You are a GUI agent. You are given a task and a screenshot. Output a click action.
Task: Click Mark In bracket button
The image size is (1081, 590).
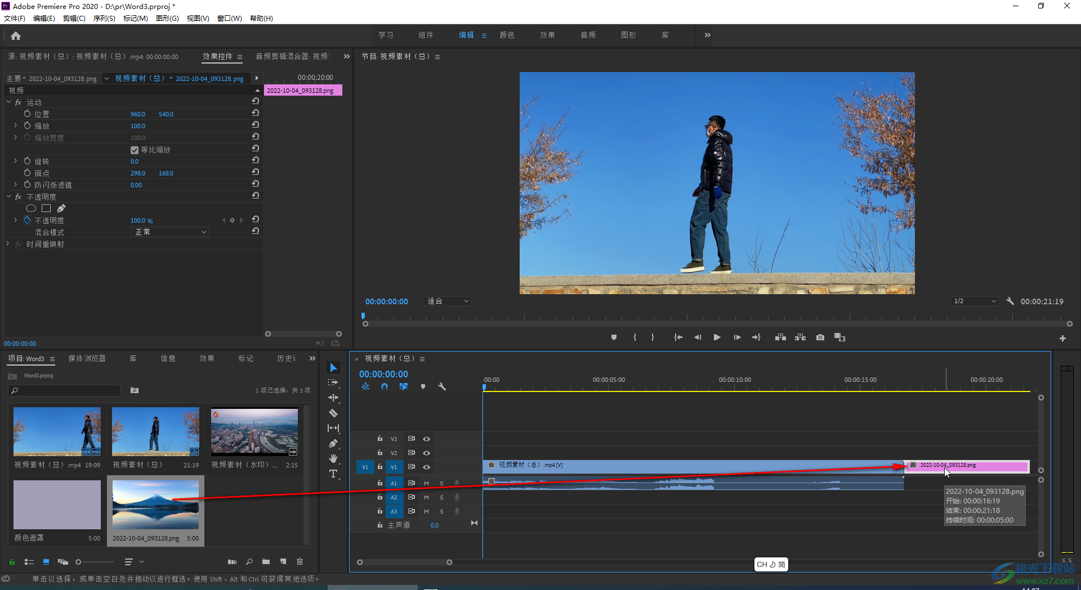(x=635, y=337)
